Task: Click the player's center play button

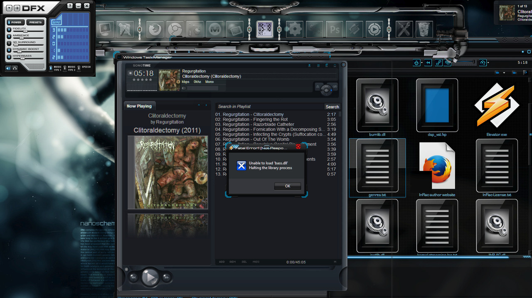Action: click(x=150, y=276)
